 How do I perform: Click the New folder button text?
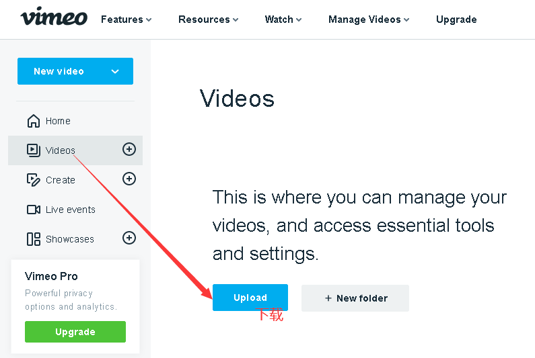(362, 298)
